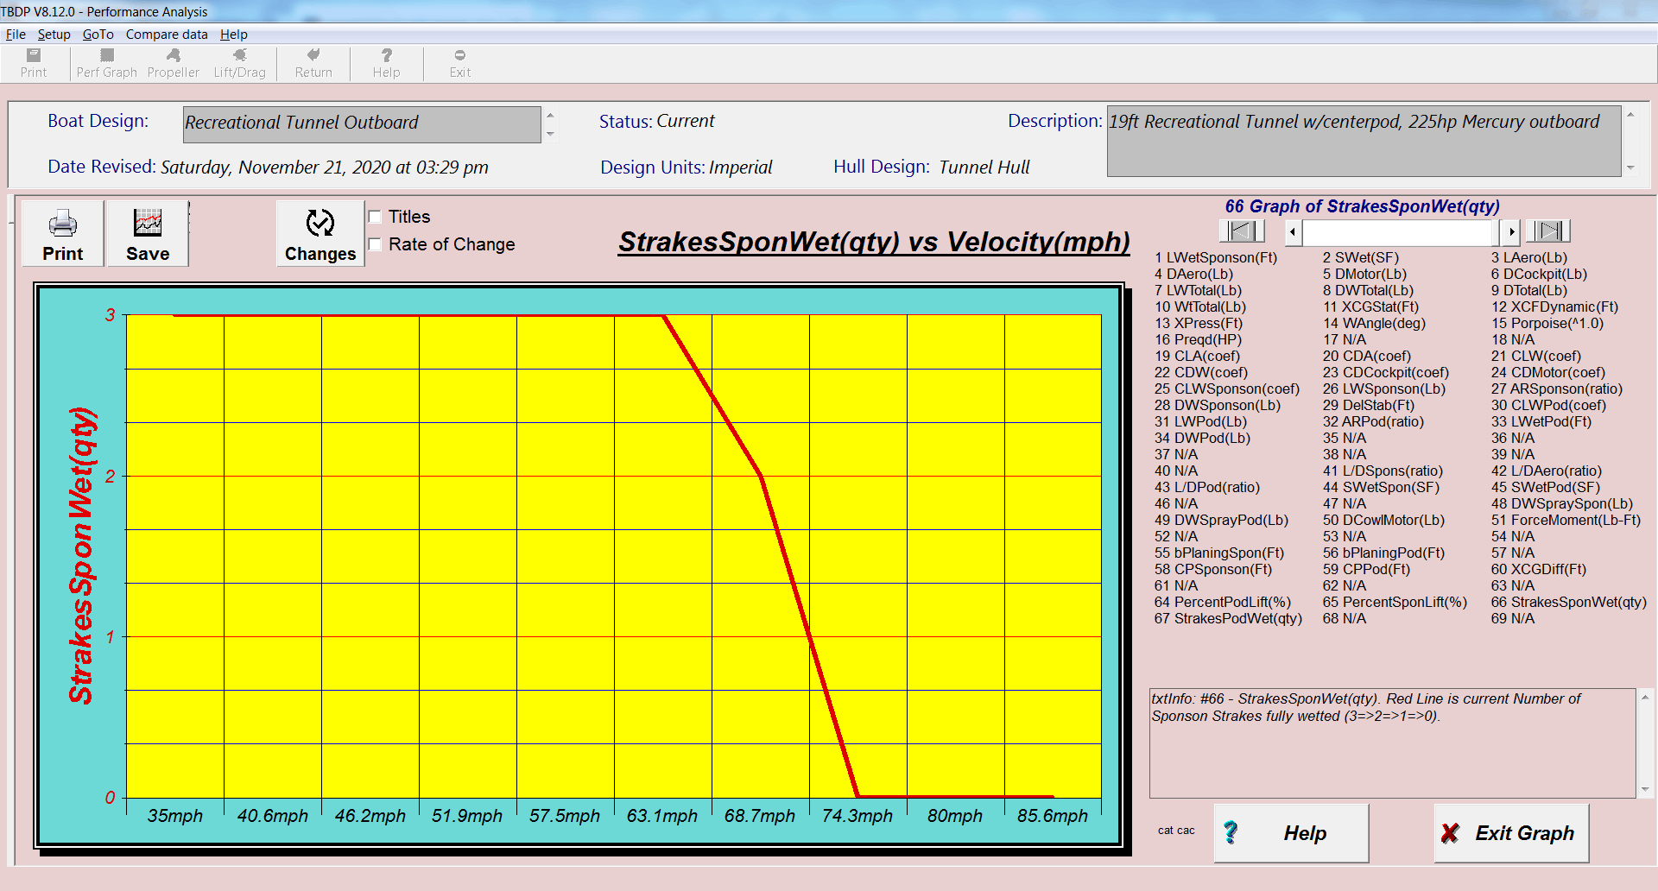Print the graph with large Print button
This screenshot has height=891, width=1658.
point(63,234)
